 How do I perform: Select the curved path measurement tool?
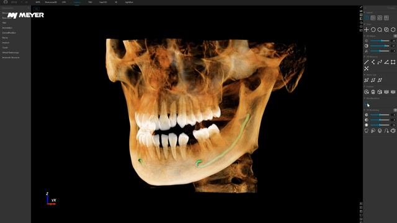click(380, 62)
